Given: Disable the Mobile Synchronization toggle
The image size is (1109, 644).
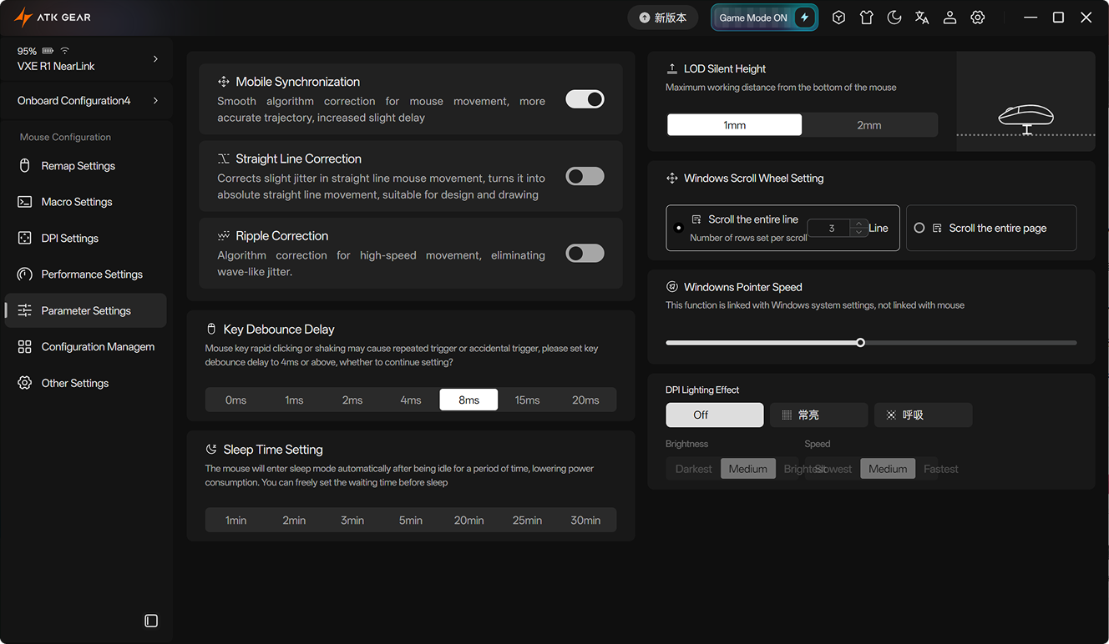Looking at the screenshot, I should tap(585, 99).
